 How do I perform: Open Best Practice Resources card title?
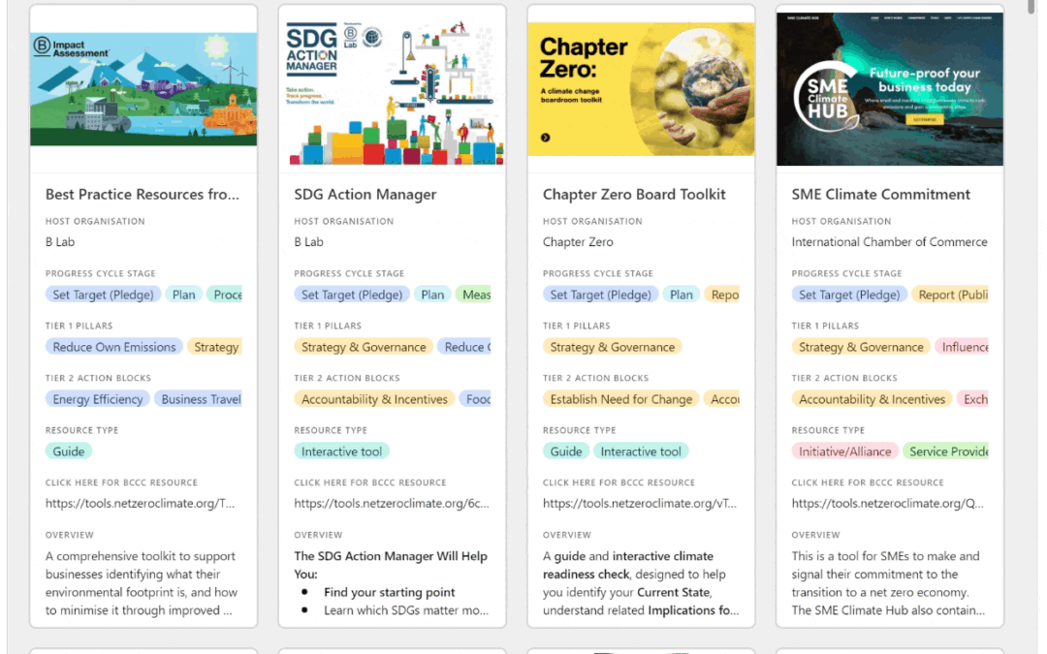143,194
